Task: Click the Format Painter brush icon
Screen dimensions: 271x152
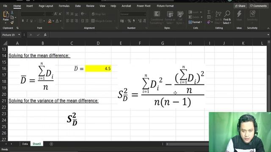Action: click(x=12, y=22)
